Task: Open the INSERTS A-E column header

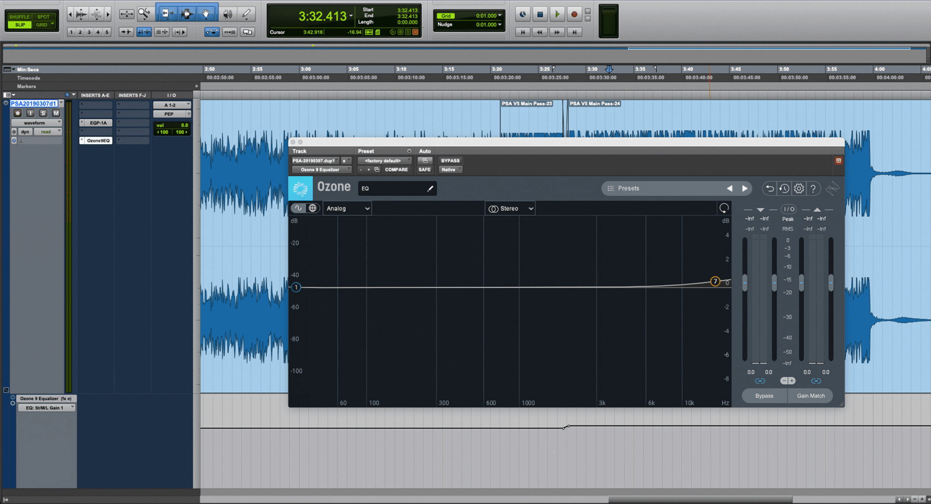Action: [95, 95]
